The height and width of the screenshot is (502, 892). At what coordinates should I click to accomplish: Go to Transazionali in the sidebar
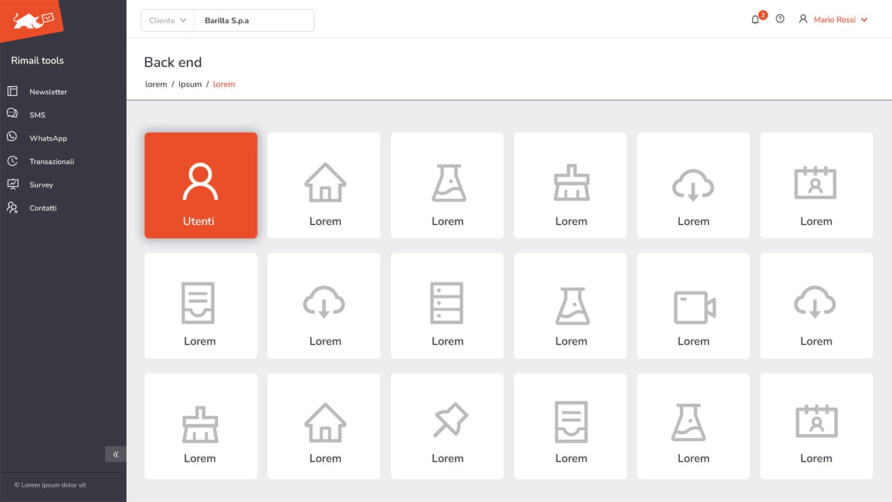(x=52, y=161)
